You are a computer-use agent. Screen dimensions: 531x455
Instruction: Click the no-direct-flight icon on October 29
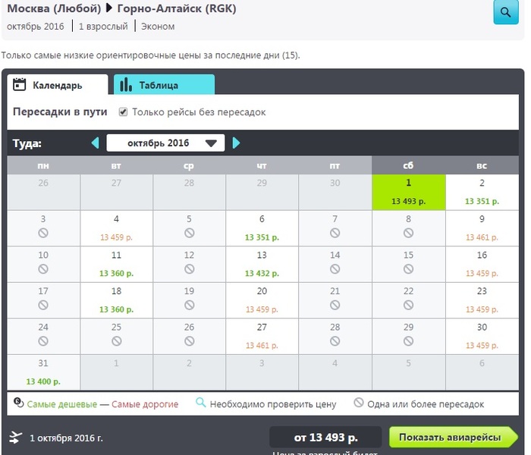point(408,341)
